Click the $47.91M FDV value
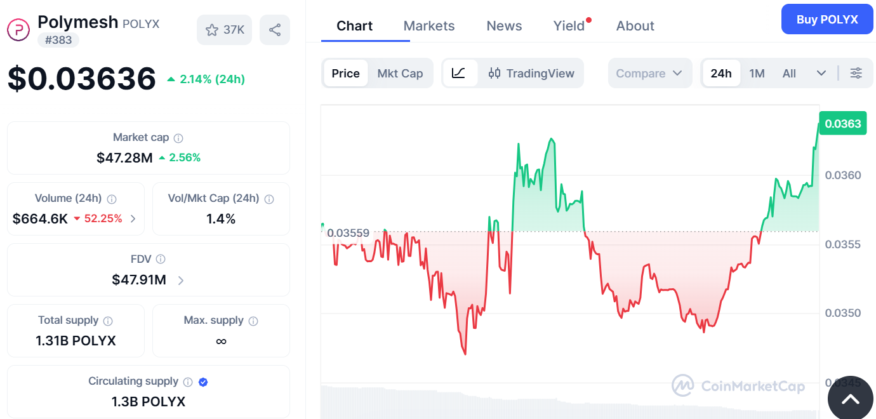Image resolution: width=876 pixels, height=419 pixels. [139, 280]
